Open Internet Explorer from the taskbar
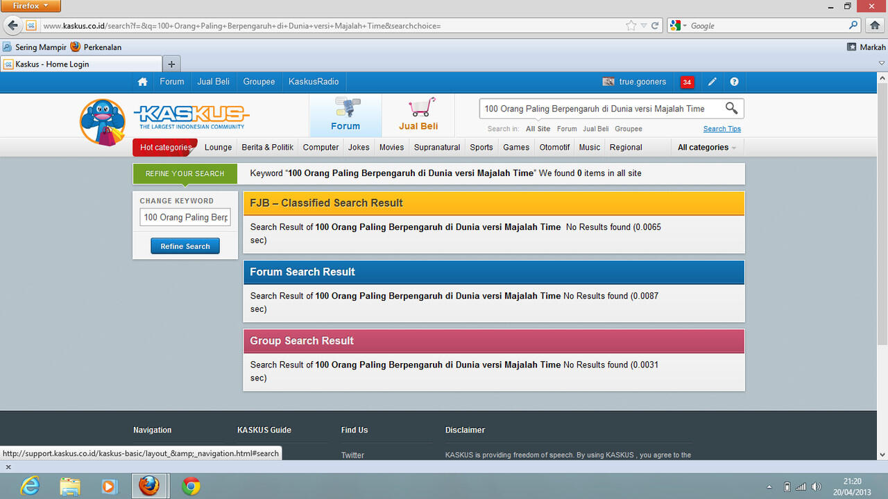The image size is (888, 499). 30,486
